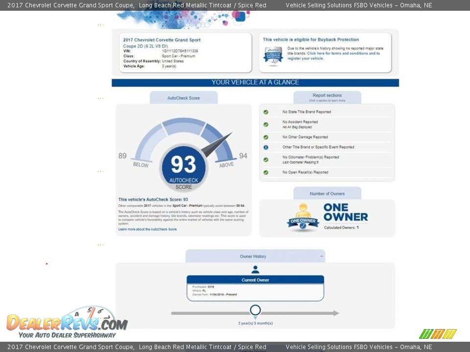This screenshot has width=470, height=352.
Task: Click the green check next to No State Title Brand
Action: [x=266, y=112]
